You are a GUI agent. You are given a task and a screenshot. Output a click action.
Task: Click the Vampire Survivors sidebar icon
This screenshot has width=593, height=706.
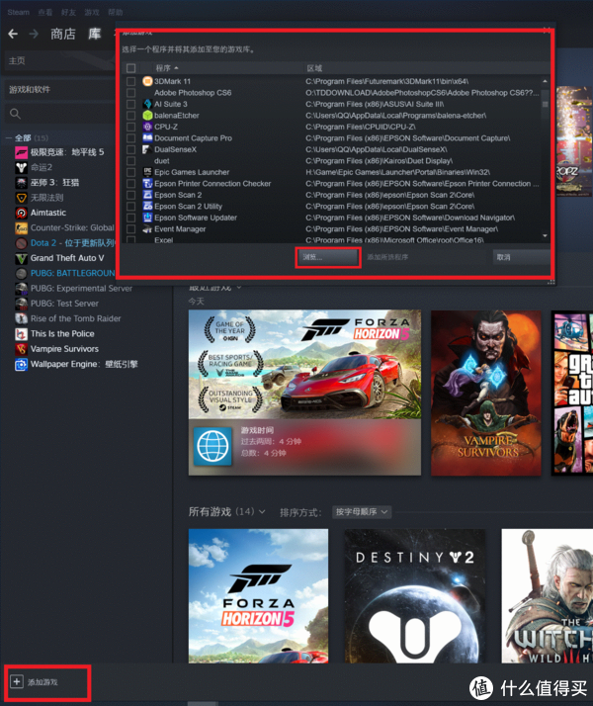coord(21,349)
